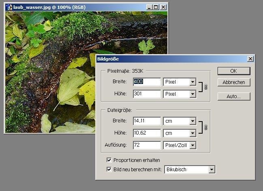Maximize the laub_wasser.jpg image window
The height and width of the screenshot is (191, 263).
point(156,7)
